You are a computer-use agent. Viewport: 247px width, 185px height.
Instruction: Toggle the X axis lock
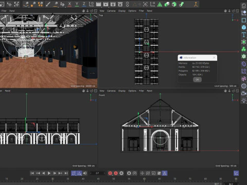click(x=69, y=4)
